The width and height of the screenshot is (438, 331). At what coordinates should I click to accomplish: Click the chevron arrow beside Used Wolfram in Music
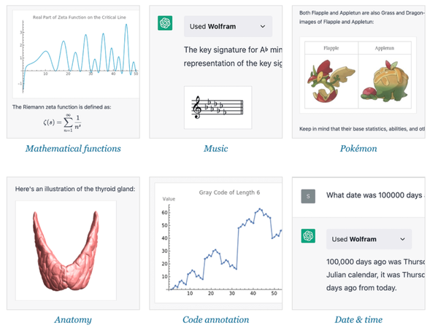263,27
